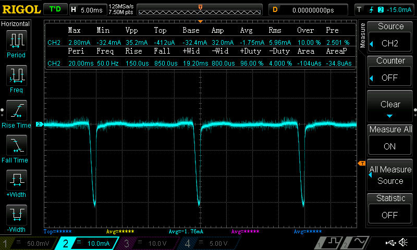This screenshot has height=250, width=417.
Task: Click the delay 0.00000000ps field
Action: [x=309, y=9]
